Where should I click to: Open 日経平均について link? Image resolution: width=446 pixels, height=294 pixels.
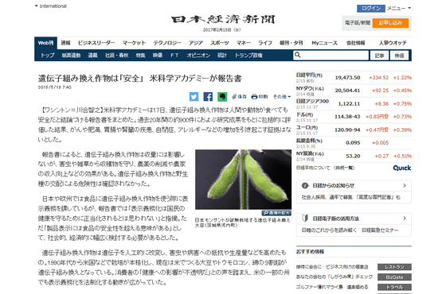click(313, 168)
